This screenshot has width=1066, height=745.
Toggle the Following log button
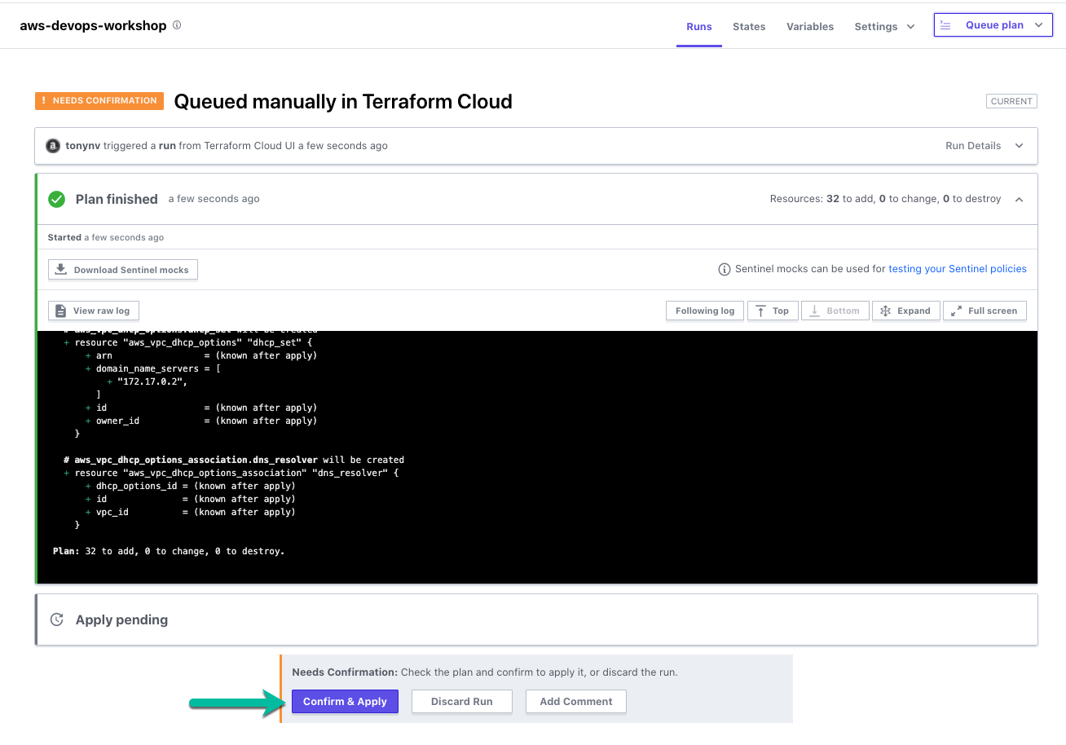tap(705, 311)
